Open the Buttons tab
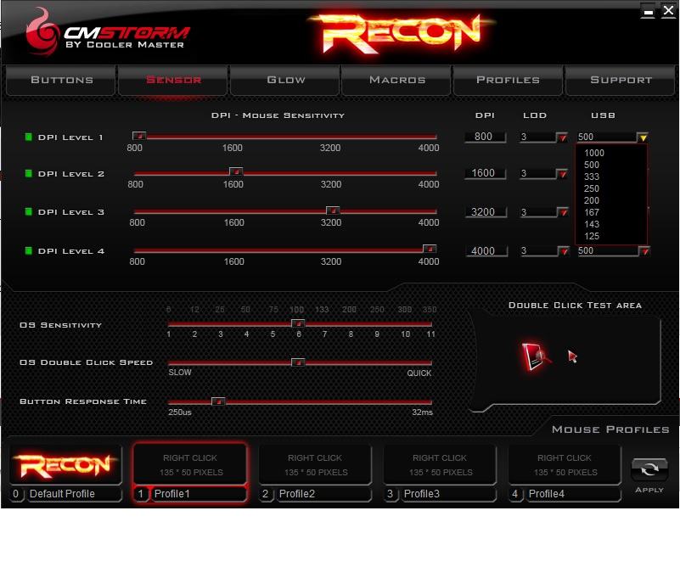This screenshot has height=578, width=680. (61, 81)
